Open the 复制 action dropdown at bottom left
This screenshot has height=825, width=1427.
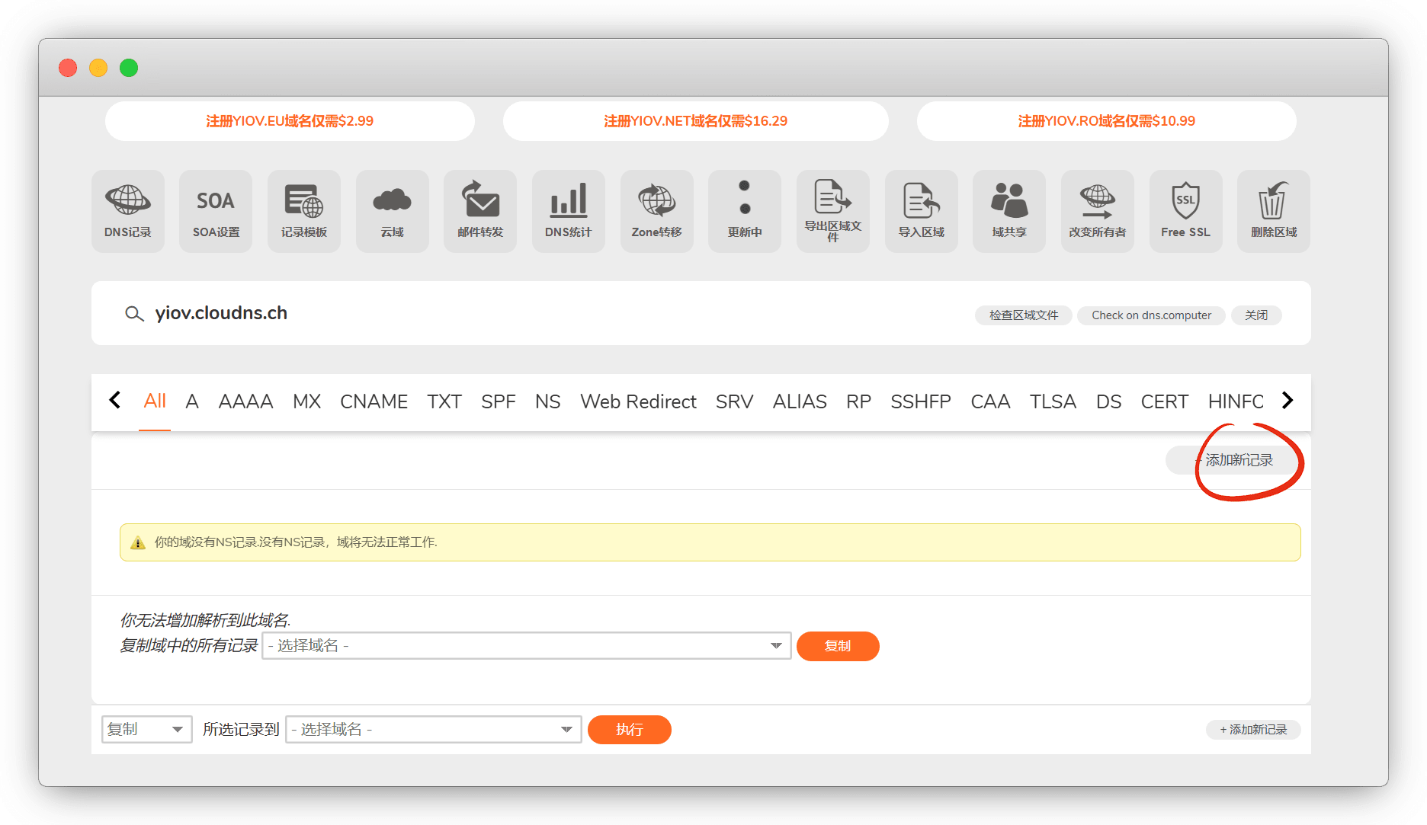147,730
